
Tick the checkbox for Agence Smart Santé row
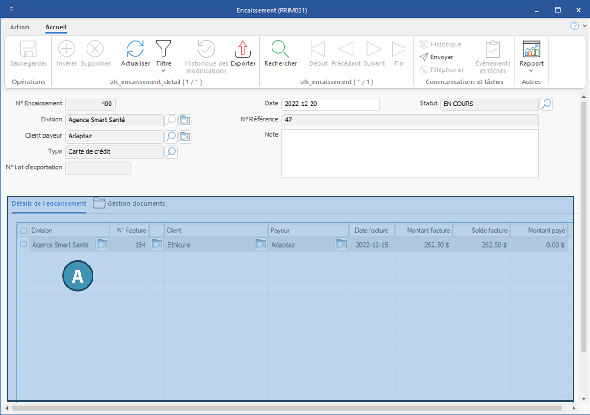23,245
